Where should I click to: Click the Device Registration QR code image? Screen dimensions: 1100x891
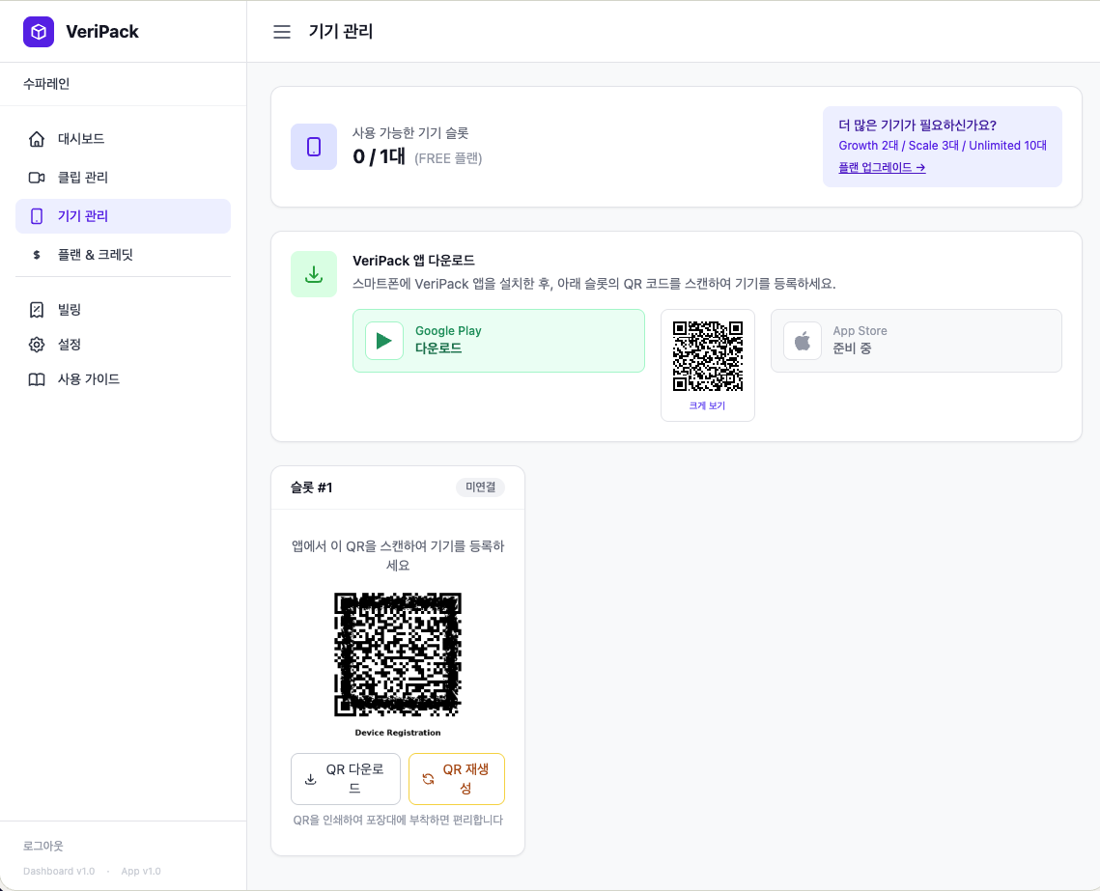pos(398,654)
